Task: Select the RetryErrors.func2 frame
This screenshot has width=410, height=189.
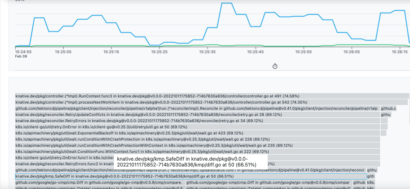Action: [62, 164]
